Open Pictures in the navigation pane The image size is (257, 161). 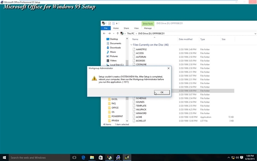point(112,56)
